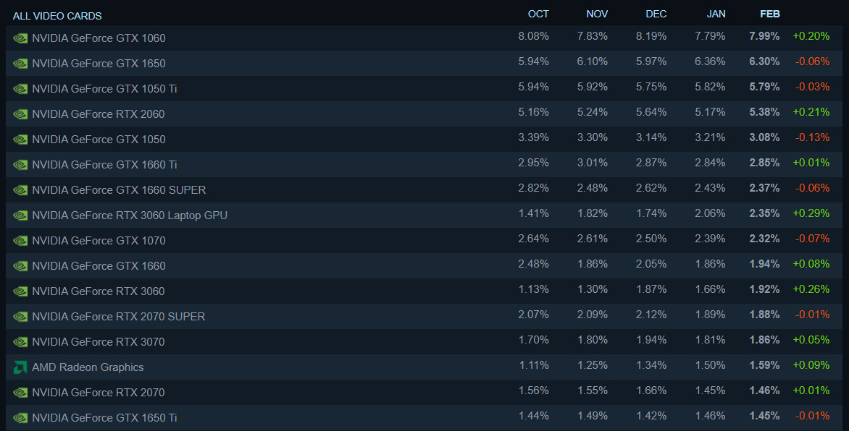Click the FEB column header
This screenshot has width=849, height=431.
770,14
